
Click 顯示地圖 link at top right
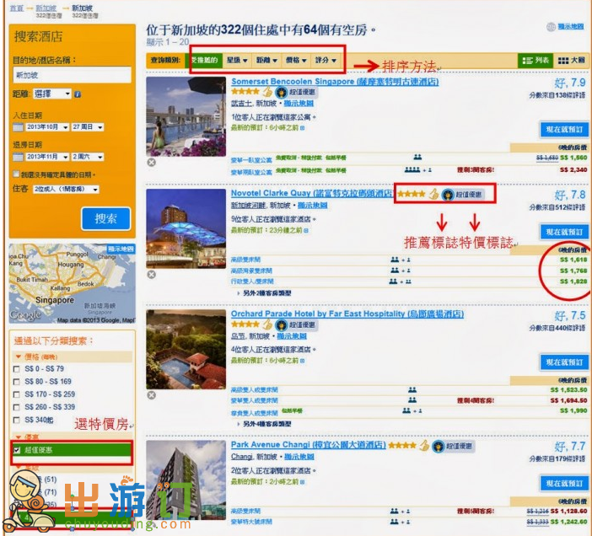tap(571, 26)
